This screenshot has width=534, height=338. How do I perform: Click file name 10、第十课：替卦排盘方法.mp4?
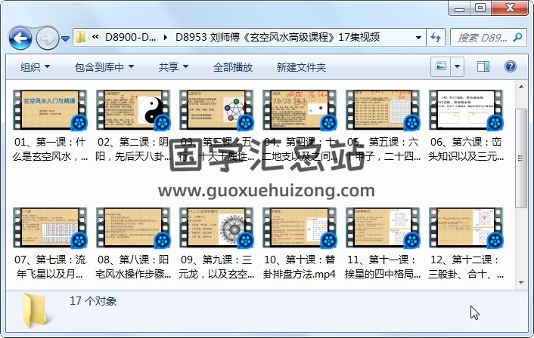click(x=299, y=266)
